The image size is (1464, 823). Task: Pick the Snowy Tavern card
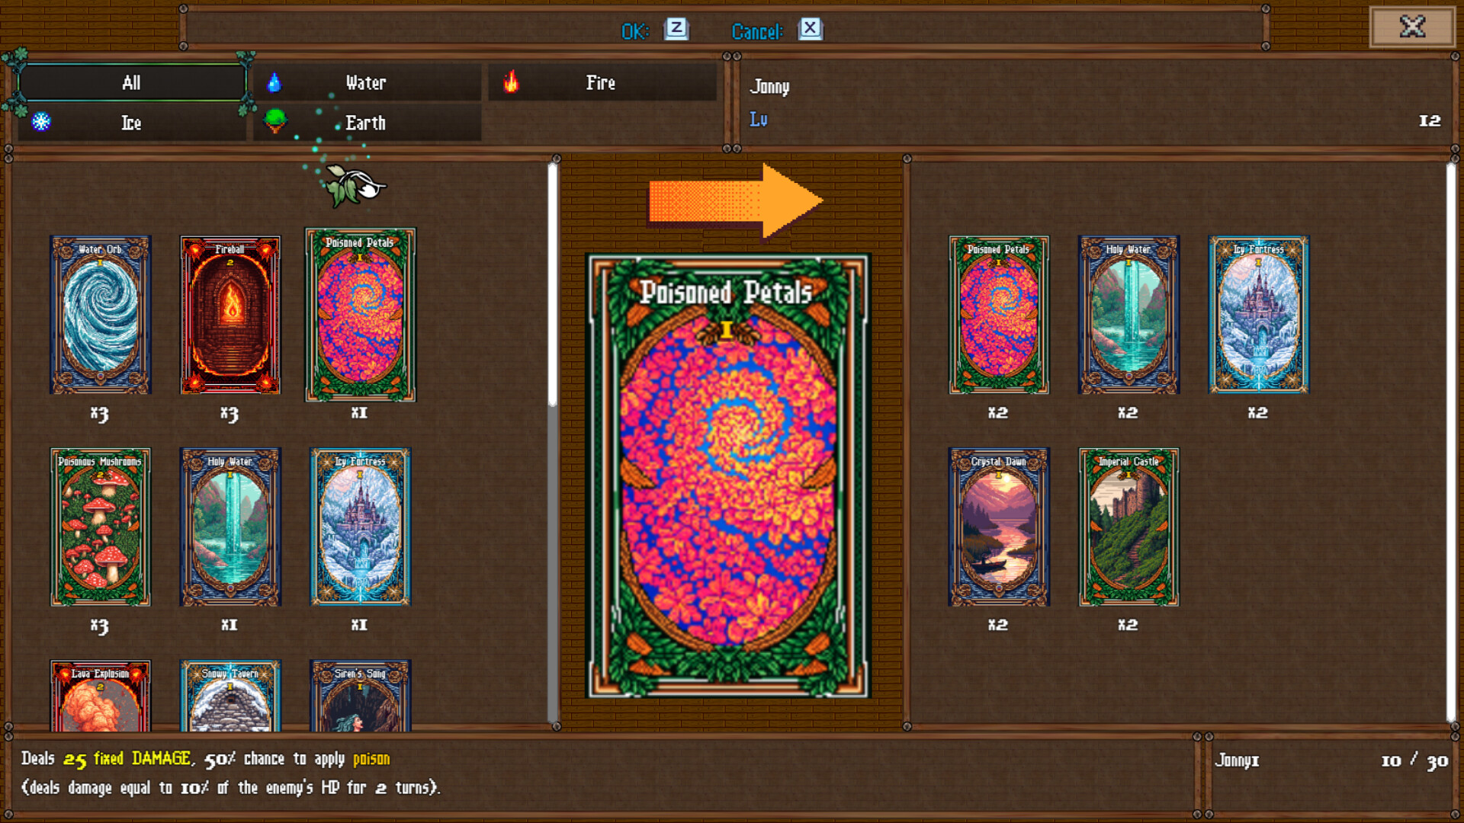[230, 695]
